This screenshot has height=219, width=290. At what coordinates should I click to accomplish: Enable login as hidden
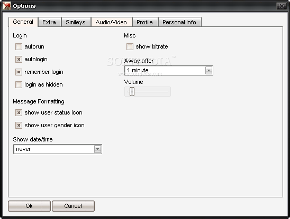pyautogui.click(x=19, y=84)
